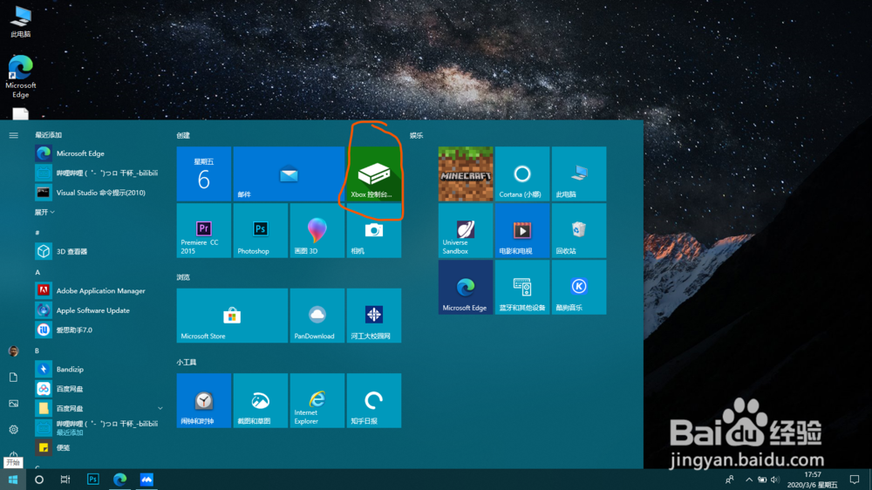Open the Camera (相机) tile
This screenshot has width=872, height=490.
tap(374, 230)
